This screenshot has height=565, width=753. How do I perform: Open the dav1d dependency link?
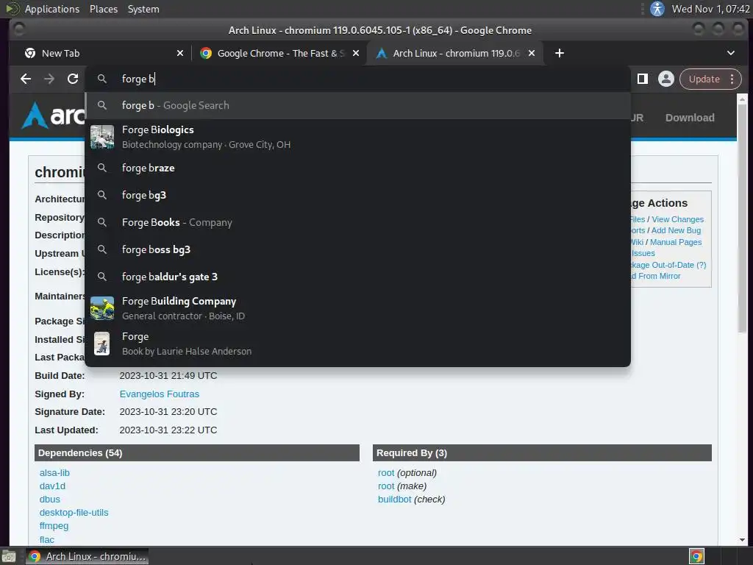tap(52, 486)
